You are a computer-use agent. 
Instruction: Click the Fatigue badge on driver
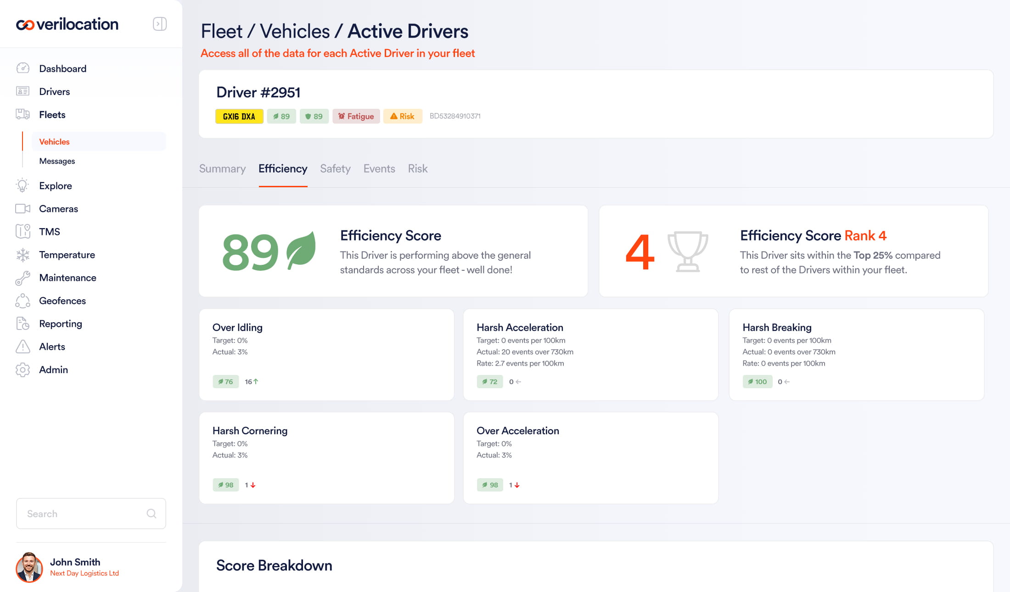pyautogui.click(x=356, y=116)
